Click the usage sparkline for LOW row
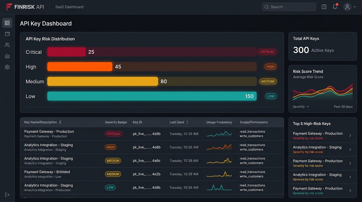362x202 pixels. [x=219, y=187]
